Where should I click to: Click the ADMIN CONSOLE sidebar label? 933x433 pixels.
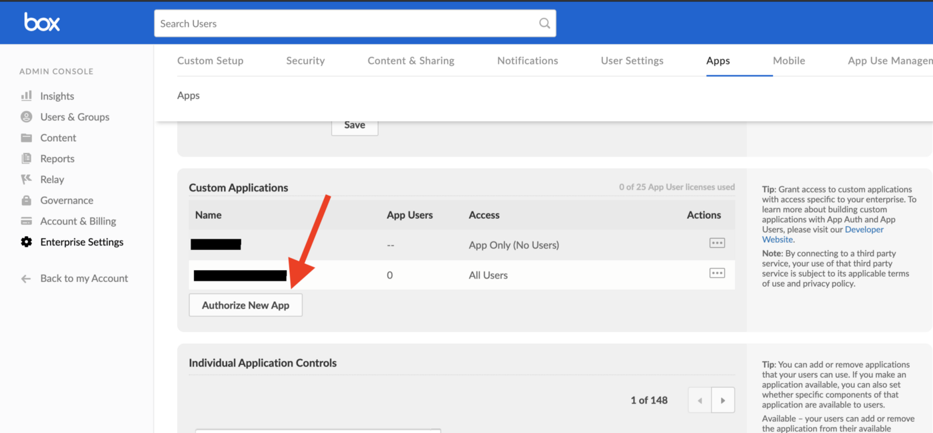57,71
